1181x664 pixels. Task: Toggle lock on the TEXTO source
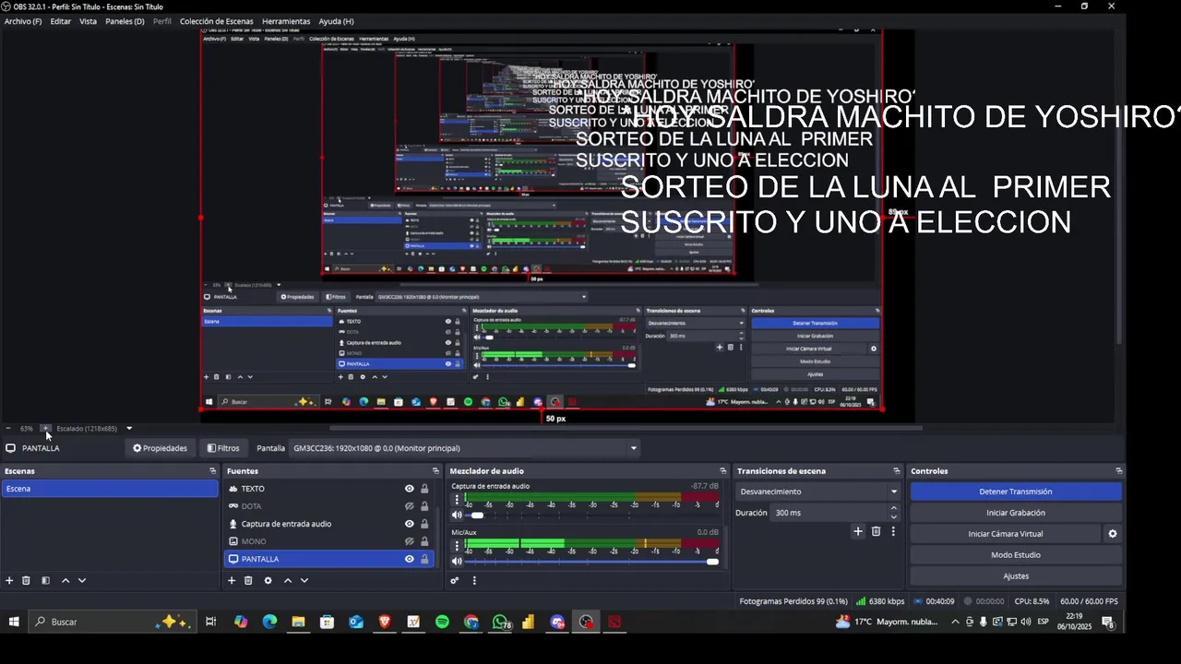424,489
